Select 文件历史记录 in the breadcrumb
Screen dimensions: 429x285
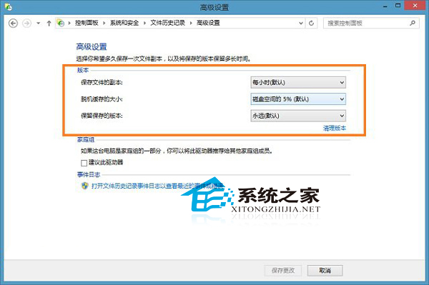tap(167, 23)
